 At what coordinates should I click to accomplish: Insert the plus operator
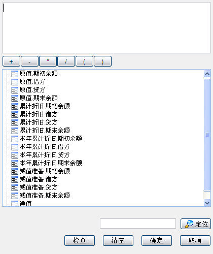pos(11,61)
